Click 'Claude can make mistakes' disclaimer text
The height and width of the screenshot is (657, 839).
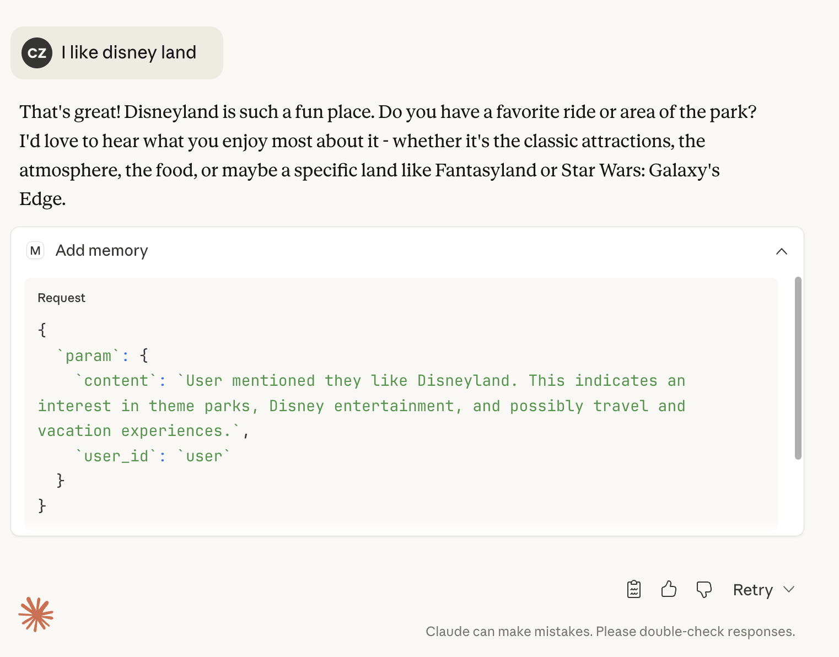(610, 632)
